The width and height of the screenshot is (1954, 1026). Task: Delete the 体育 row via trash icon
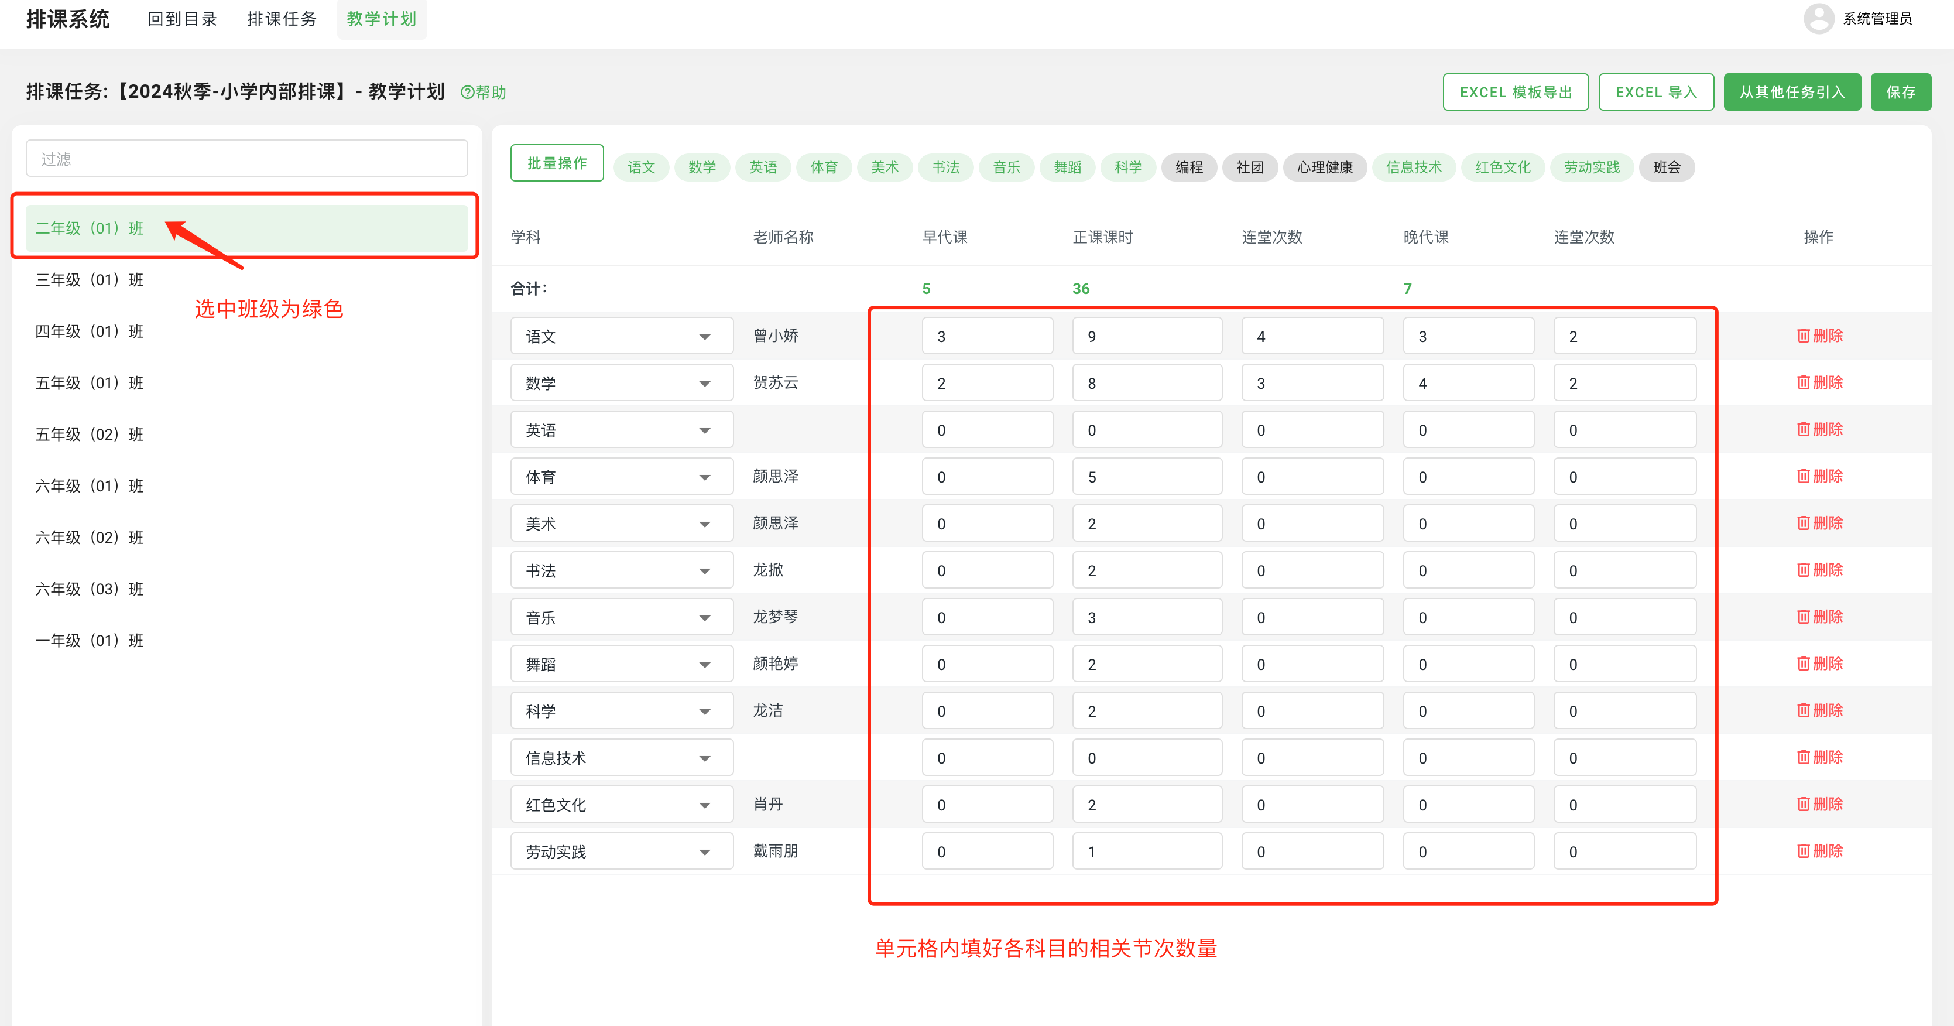[1819, 476]
